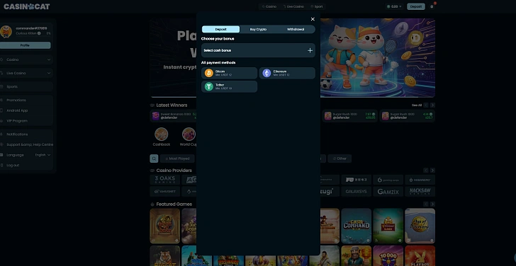Open the Cashback round icon

coord(162,134)
